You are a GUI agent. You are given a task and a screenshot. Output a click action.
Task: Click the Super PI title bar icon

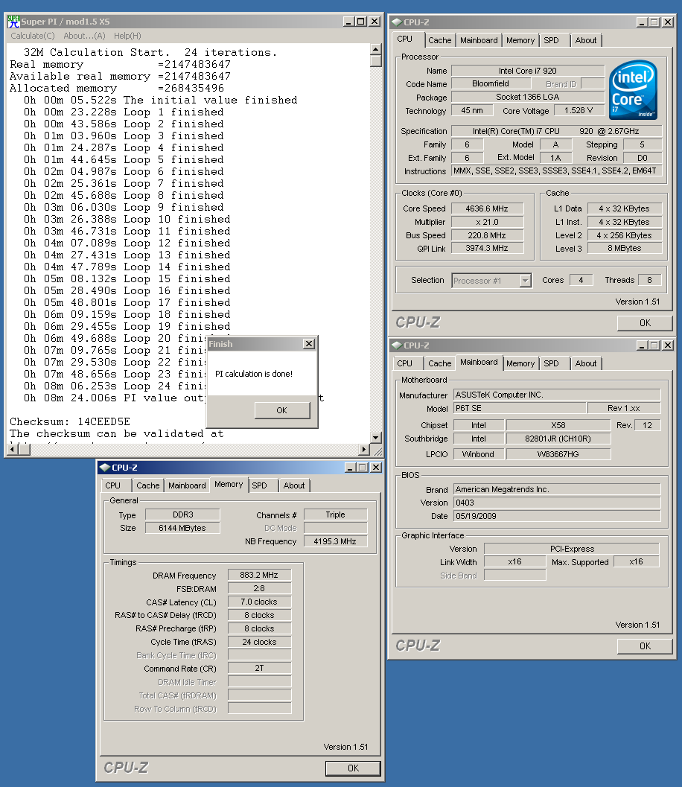[x=13, y=22]
